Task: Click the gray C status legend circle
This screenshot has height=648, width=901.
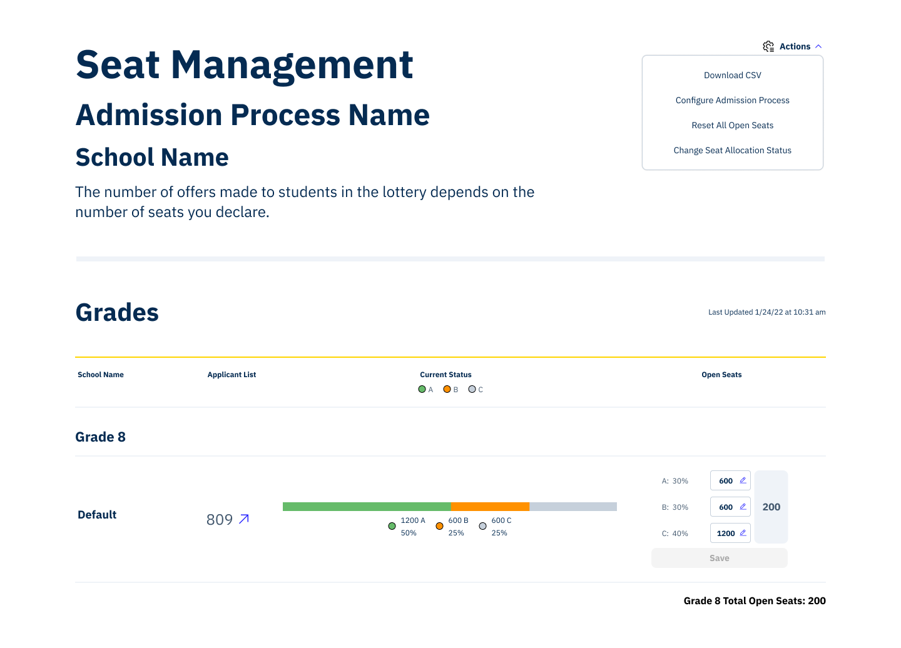Action: [x=472, y=389]
